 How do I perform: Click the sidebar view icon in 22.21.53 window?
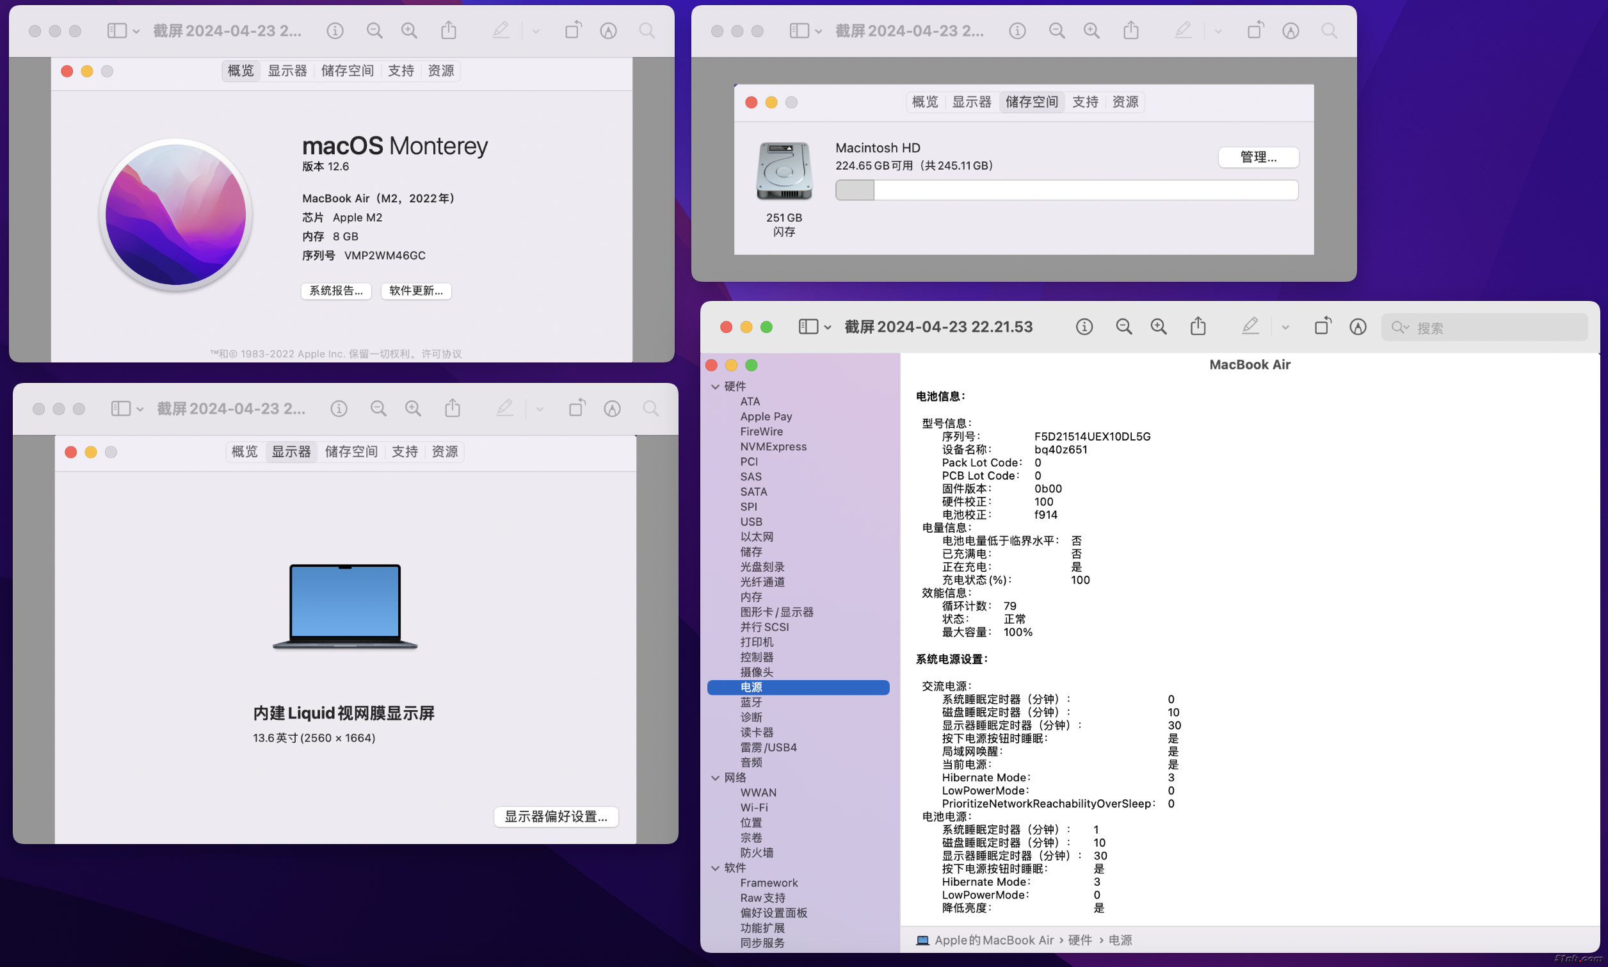point(808,327)
